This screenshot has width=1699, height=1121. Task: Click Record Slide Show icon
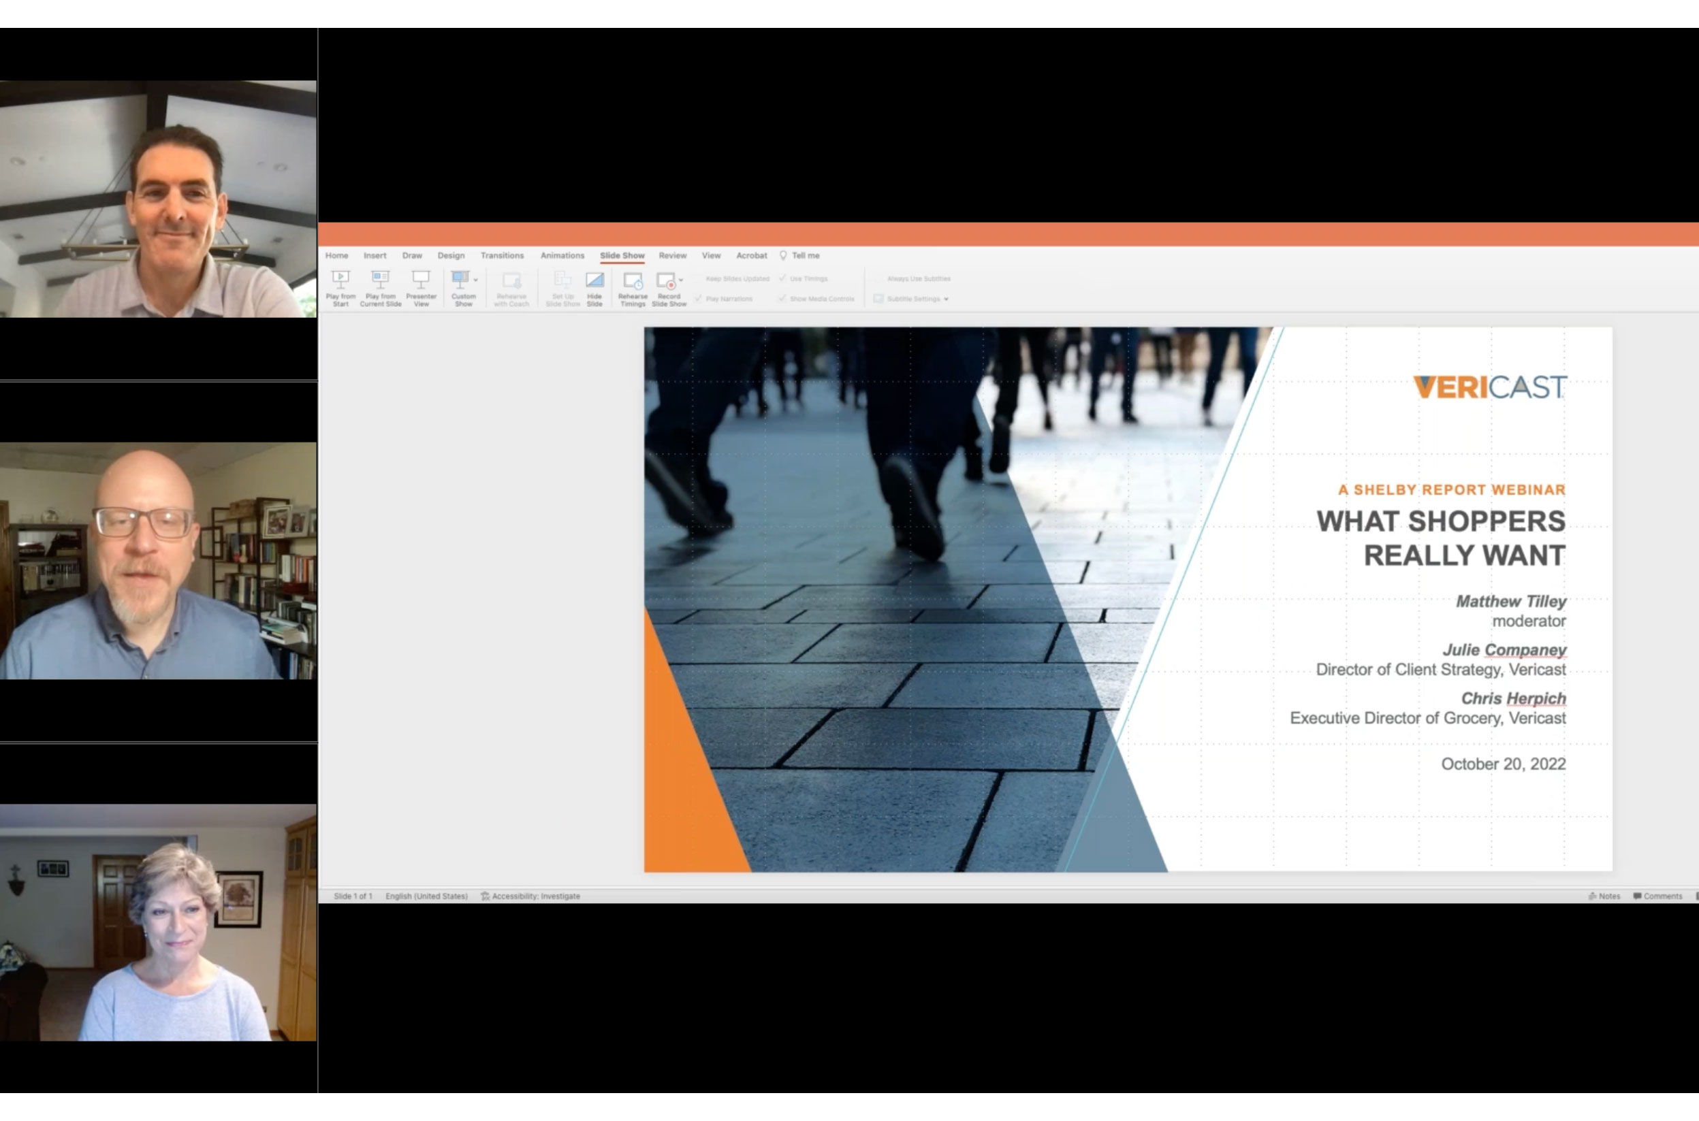point(666,280)
